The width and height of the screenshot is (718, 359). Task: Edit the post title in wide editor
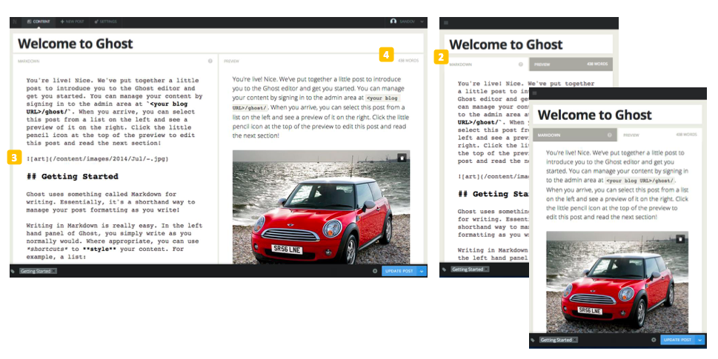tap(218, 44)
